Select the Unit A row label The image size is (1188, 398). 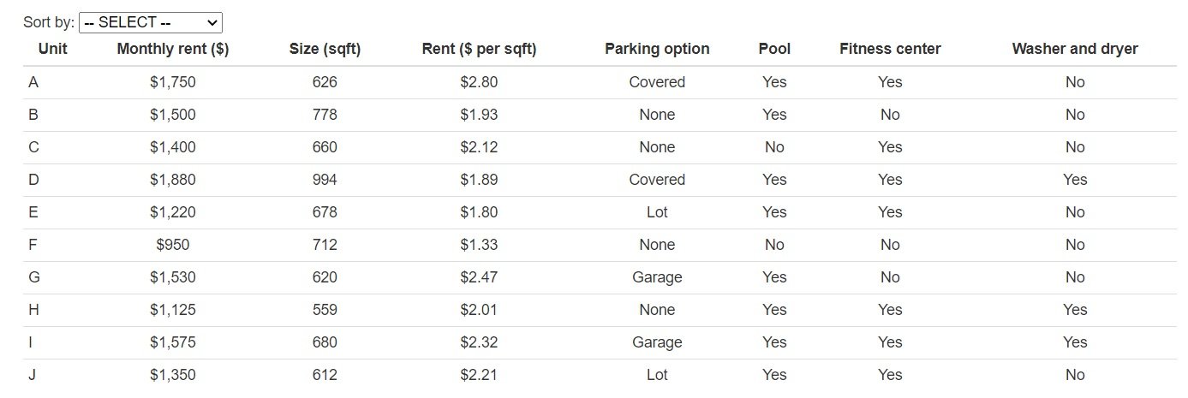(33, 82)
